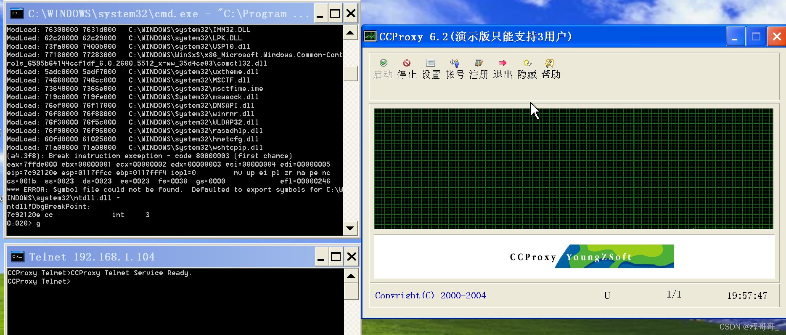Open the Telnet window system menu icon
Viewport: 786px width, 335px height.
pyautogui.click(x=17, y=256)
